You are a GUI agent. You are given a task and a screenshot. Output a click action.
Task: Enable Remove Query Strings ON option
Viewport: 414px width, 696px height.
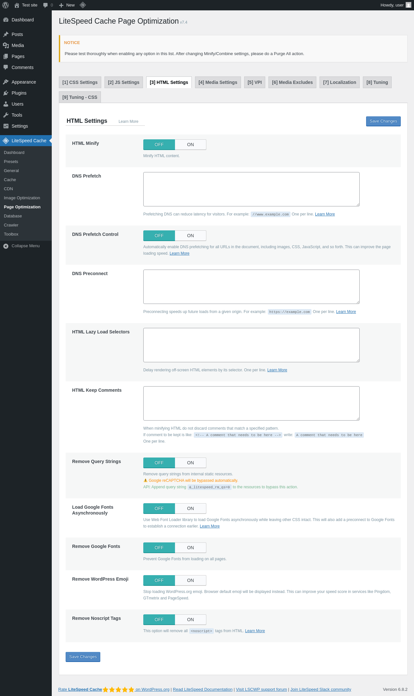pyautogui.click(x=191, y=463)
